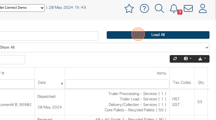
Task: Click the Items column filter field
Action: click(x=117, y=84)
